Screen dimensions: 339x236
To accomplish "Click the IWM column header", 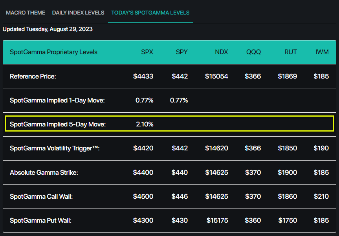I will [321, 51].
